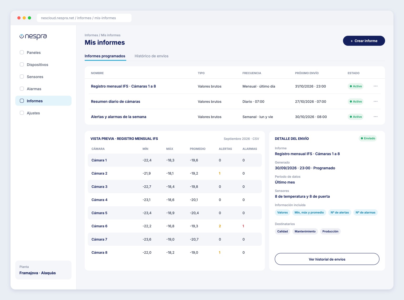Click the Cámara 2 alert count

(220, 174)
